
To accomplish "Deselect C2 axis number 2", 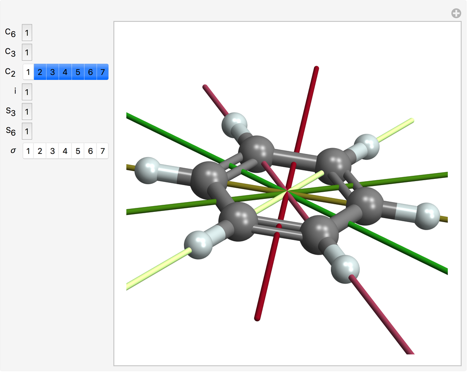I will [40, 72].
